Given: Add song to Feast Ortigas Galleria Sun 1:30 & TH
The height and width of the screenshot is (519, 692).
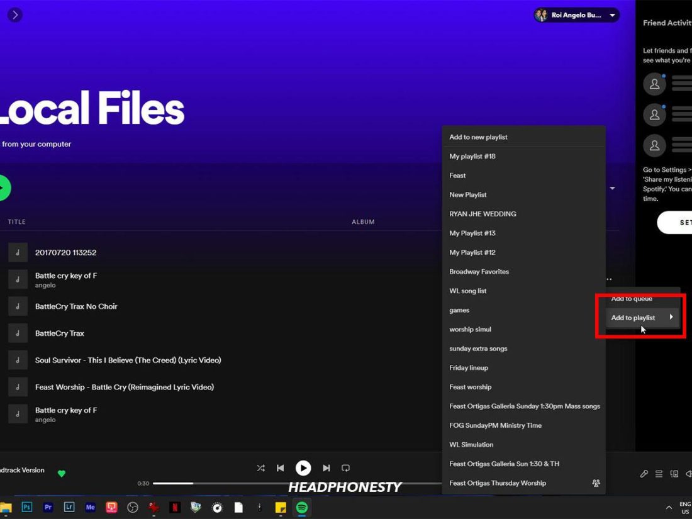Looking at the screenshot, I should pos(523,464).
